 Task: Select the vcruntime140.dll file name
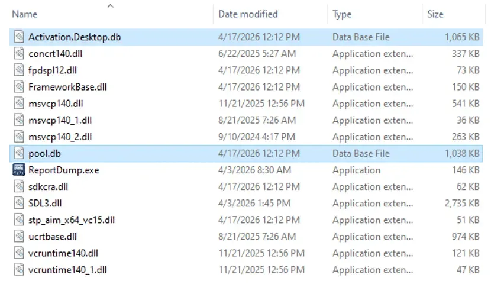click(x=63, y=253)
